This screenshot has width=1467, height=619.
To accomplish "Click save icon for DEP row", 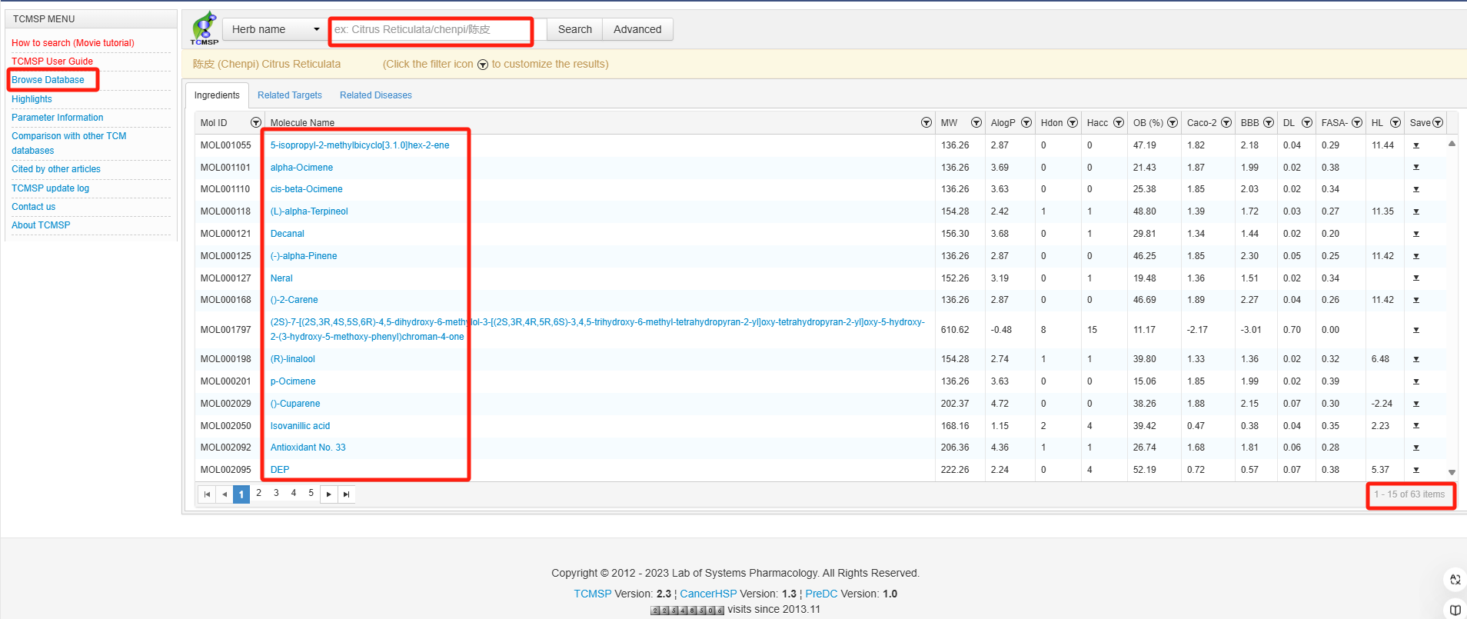I will [1416, 470].
